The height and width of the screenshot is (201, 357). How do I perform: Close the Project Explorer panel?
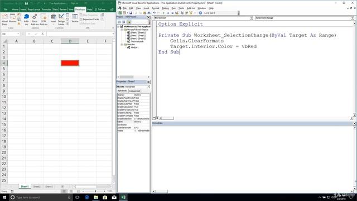point(148,17)
